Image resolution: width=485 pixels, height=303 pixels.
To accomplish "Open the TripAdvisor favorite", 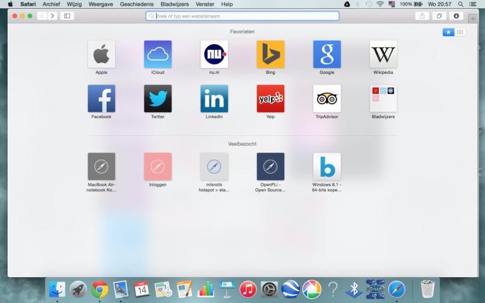I will point(327,98).
